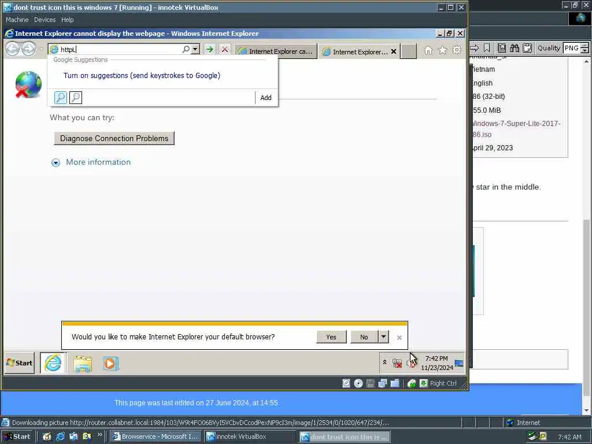Click the network disconnected tray icon

397,363
